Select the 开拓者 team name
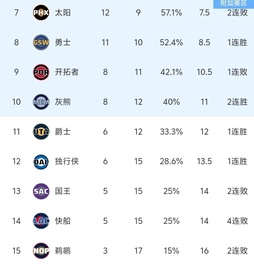This screenshot has width=254, height=264. tap(67, 72)
